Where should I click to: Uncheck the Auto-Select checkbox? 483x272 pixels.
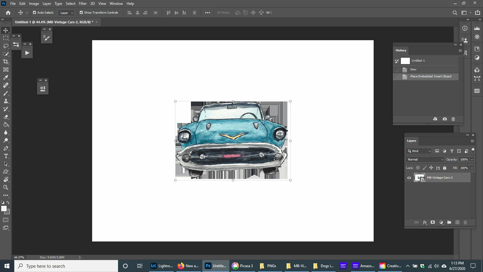click(x=34, y=13)
